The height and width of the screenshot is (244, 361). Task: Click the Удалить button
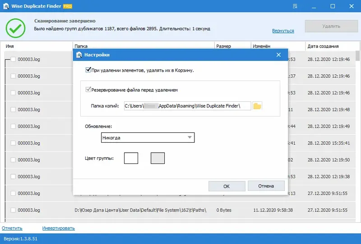[x=331, y=26]
